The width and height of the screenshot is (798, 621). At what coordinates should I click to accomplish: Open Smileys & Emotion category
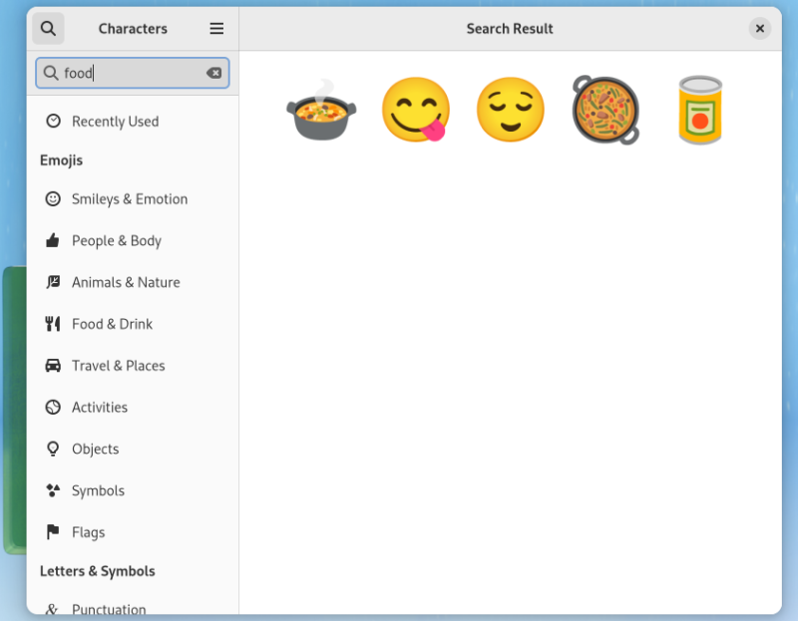[133, 199]
